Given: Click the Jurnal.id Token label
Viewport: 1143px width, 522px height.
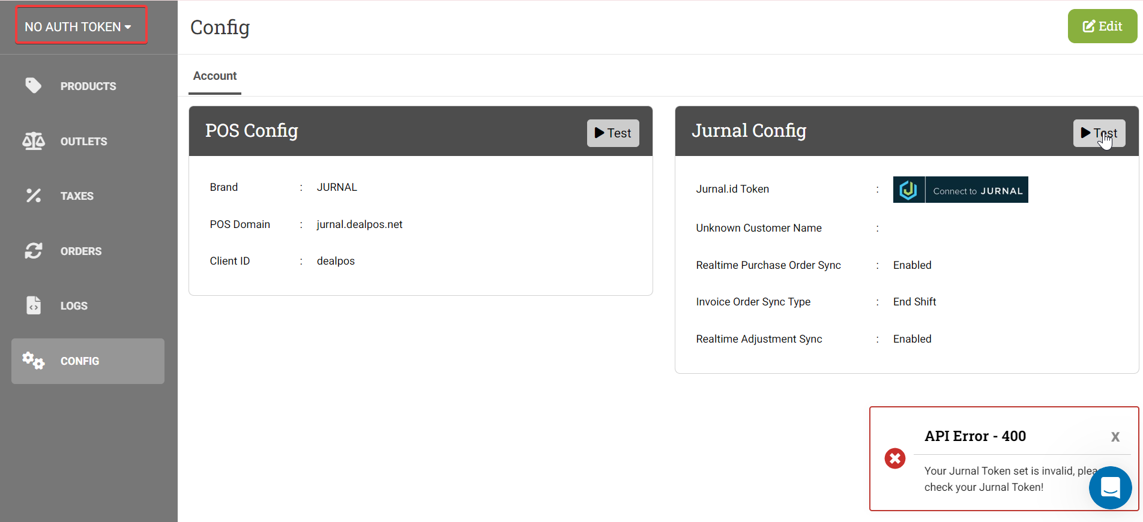Looking at the screenshot, I should click(x=732, y=189).
